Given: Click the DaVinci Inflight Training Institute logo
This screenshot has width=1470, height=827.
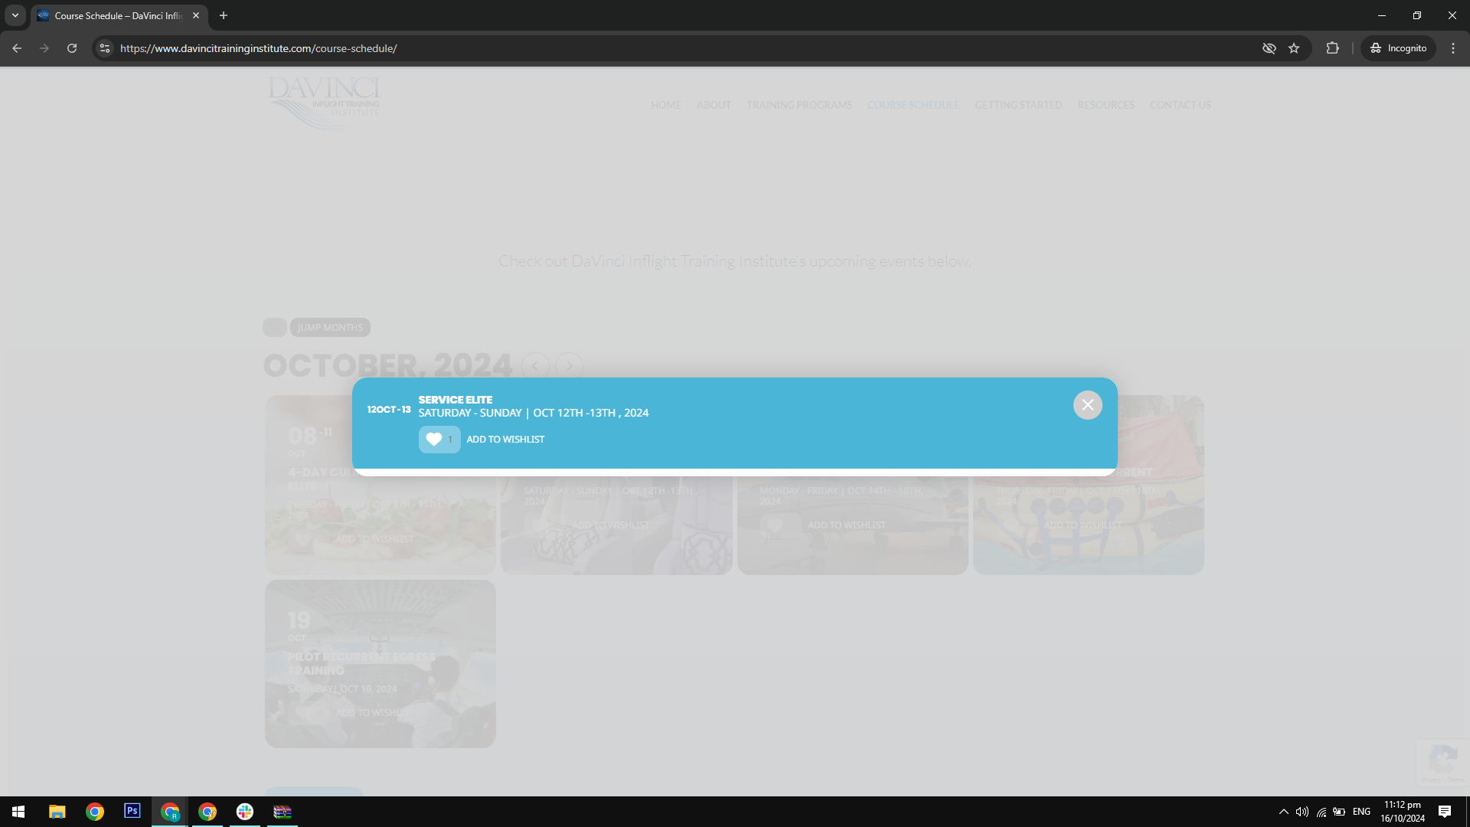Looking at the screenshot, I should pos(324,102).
